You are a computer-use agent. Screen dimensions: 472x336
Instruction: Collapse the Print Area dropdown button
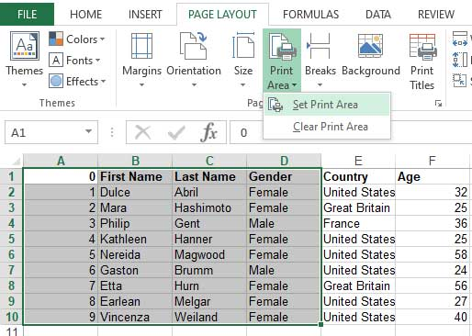(282, 61)
